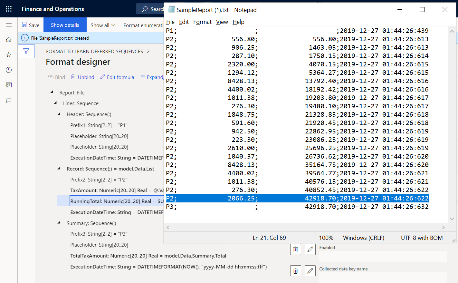The width and height of the screenshot is (458, 283).
Task: Click Notepad's scroll-down arrow
Action: (x=452, y=219)
